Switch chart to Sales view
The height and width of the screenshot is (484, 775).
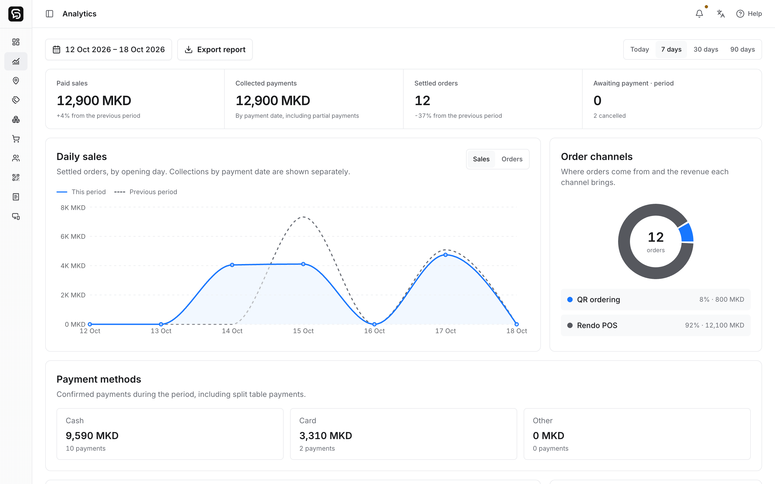[x=481, y=159]
